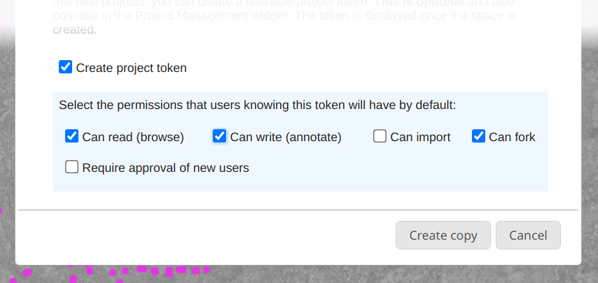This screenshot has width=598, height=283.
Task: Cancel the project copy dialog
Action: point(528,235)
